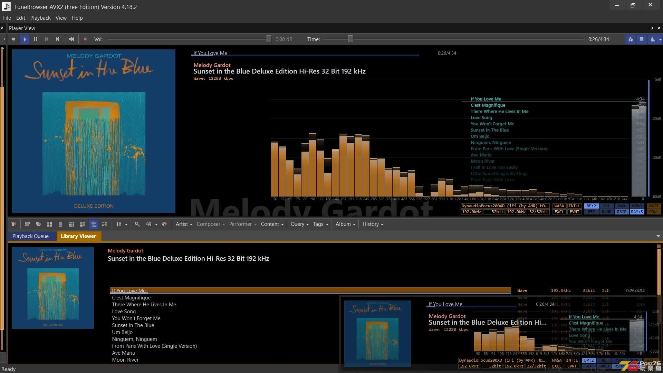The height and width of the screenshot is (373, 663).
Task: Expand the History dropdown
Action: pos(373,224)
